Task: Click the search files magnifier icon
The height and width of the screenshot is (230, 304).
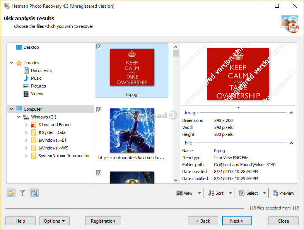Action: (34, 193)
